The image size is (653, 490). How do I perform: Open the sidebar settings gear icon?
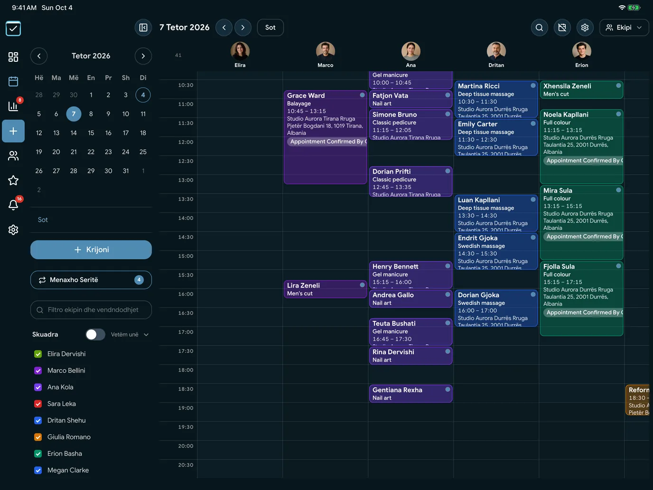click(13, 230)
